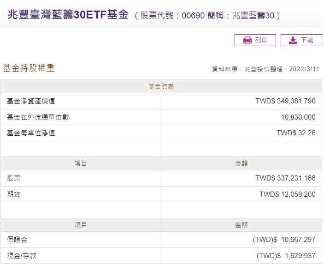The height and width of the screenshot is (265, 324).
Task: Click the 下載 button label
Action: 307,40
